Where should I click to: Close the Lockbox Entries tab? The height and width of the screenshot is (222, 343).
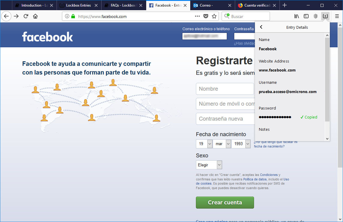[x=96, y=5]
